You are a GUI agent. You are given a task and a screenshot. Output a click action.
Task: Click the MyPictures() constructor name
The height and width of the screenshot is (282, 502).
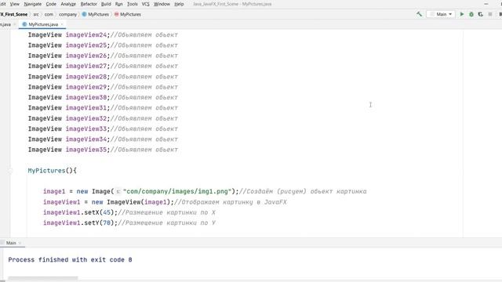pos(46,171)
